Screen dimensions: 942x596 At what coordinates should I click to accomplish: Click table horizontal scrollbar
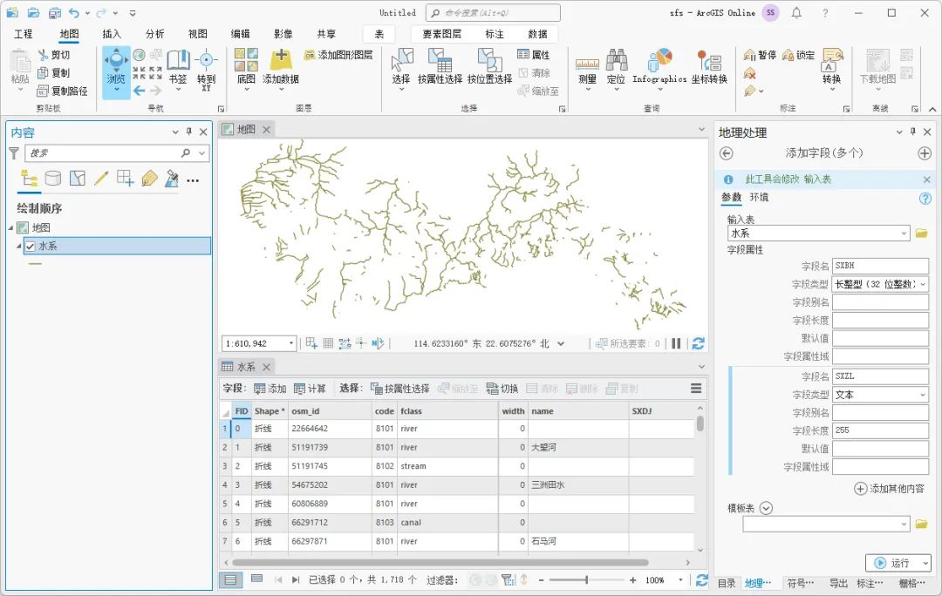(x=440, y=562)
